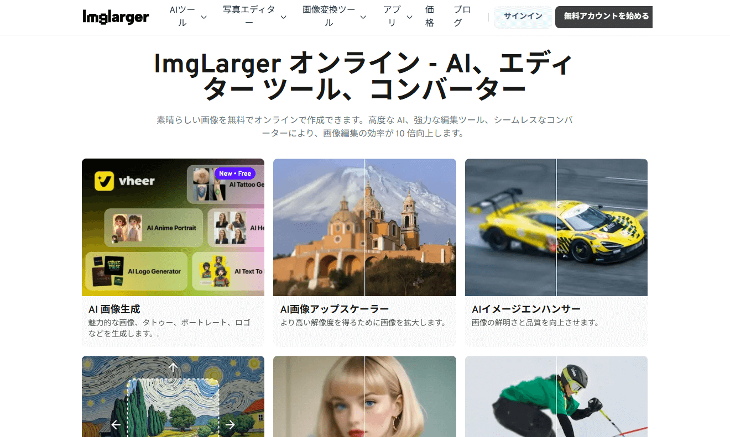Image resolution: width=730 pixels, height=437 pixels.
Task: Expand the 写真エディター chevron arrow
Action: coord(283,17)
